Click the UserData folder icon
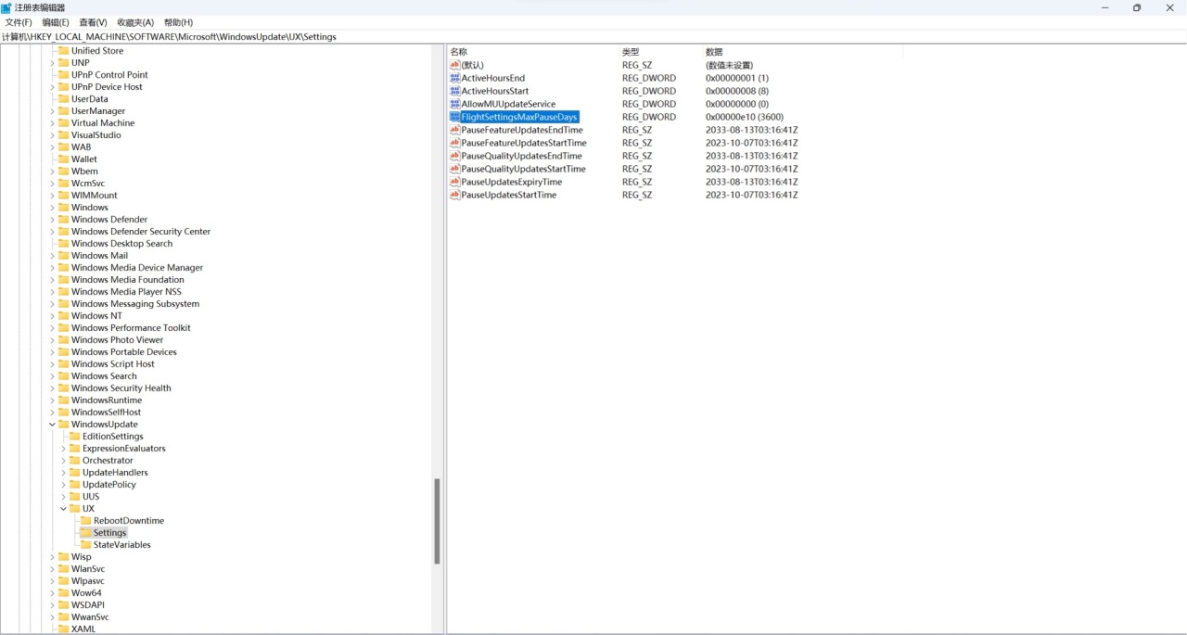Viewport: 1187px width, 635px height. pos(63,99)
